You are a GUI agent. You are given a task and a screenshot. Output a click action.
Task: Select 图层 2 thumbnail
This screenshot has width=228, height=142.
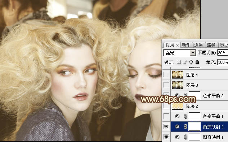(178, 106)
